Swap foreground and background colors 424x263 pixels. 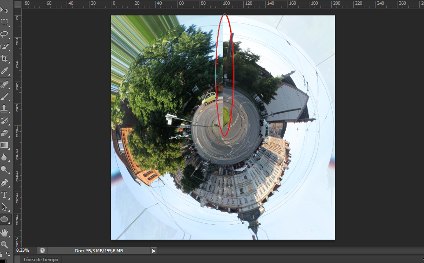coord(8,254)
